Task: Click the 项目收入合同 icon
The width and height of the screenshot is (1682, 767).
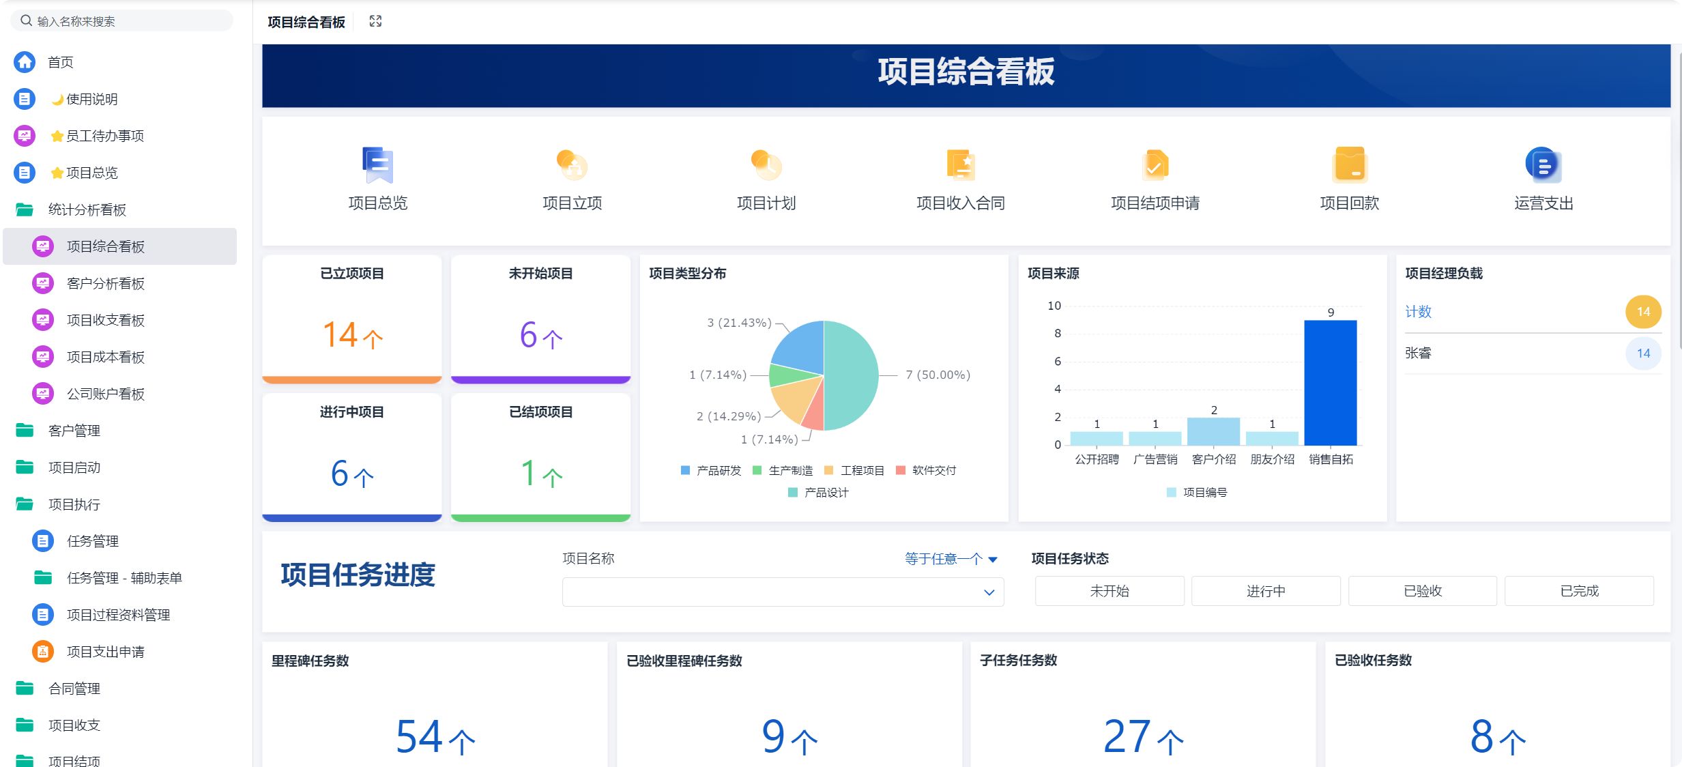Action: tap(960, 165)
